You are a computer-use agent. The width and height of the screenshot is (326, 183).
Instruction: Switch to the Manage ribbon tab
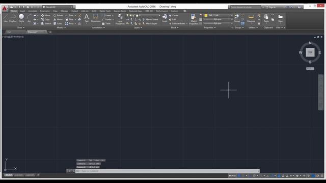(64, 11)
